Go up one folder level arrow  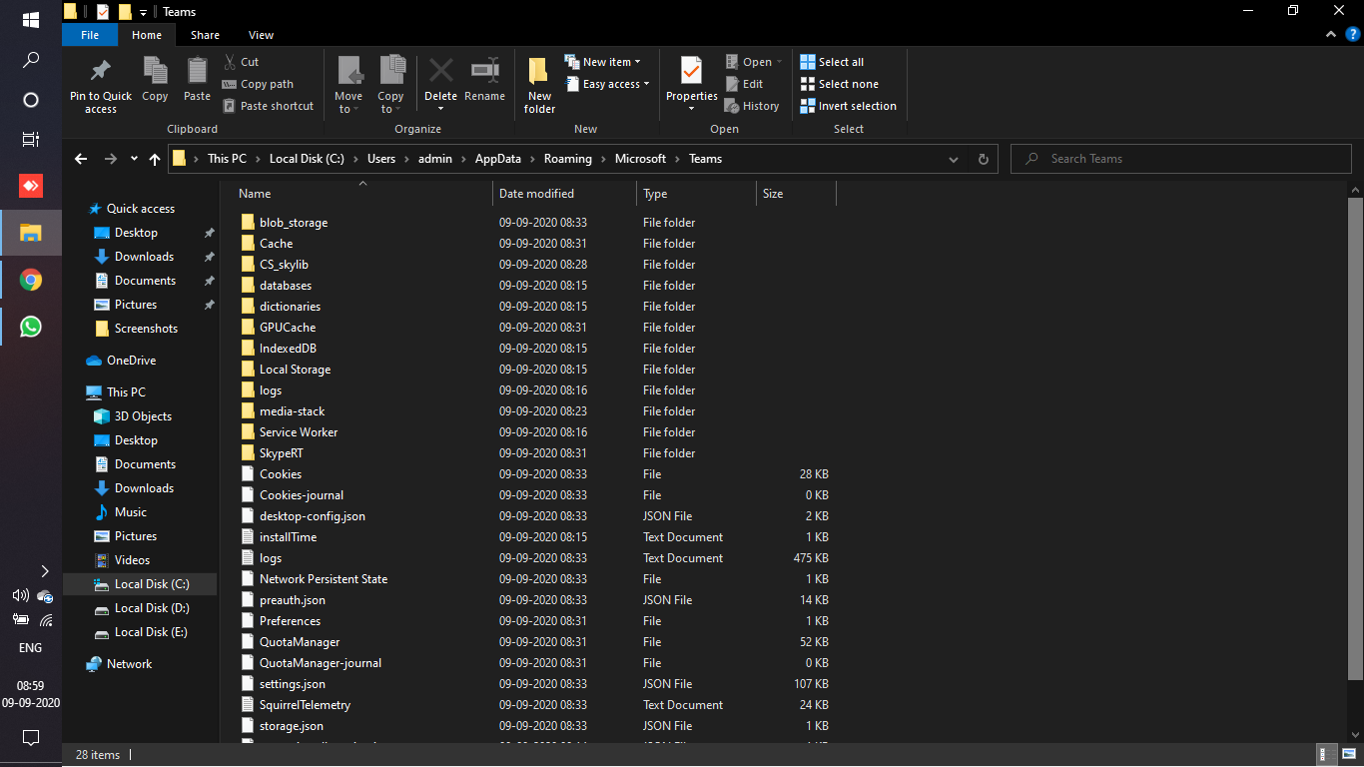click(x=154, y=159)
